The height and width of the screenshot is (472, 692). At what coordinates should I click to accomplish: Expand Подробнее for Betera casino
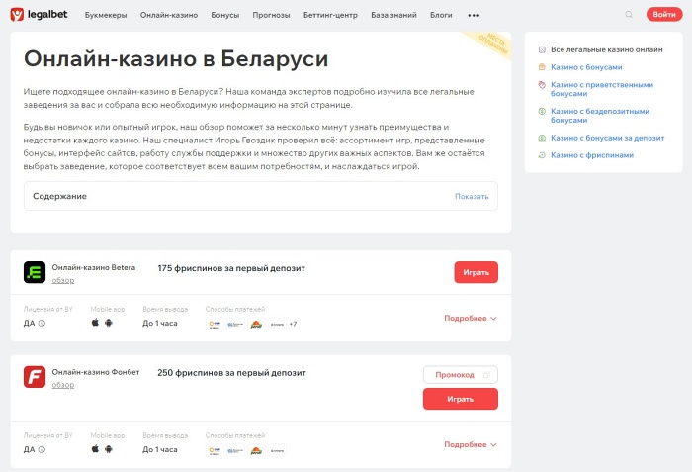pyautogui.click(x=471, y=319)
